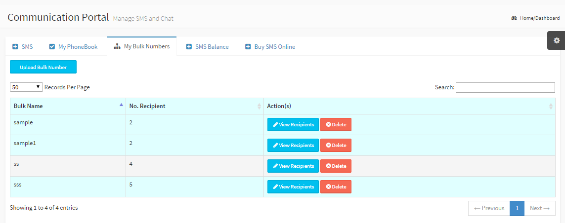565x223 pixels.
Task: Click the plus icon on SMS Balance tab
Action: tap(189, 47)
